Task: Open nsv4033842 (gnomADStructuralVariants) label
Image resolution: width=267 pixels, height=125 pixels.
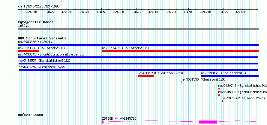Action: (51, 54)
